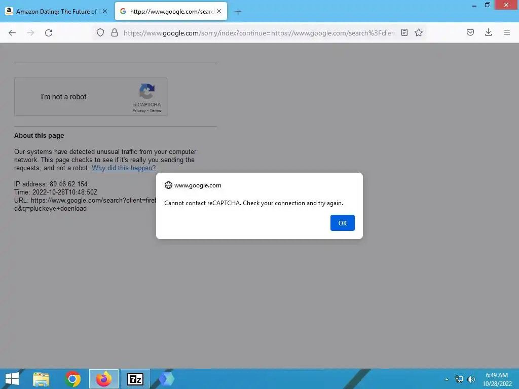
Task: Open reCAPTCHA Terms link
Action: click(155, 110)
